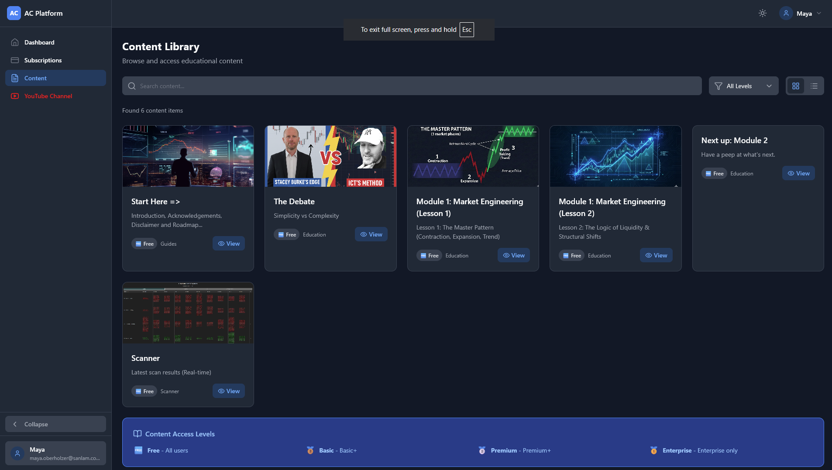Open the Dashboard menu item
The width and height of the screenshot is (832, 470).
(55, 42)
